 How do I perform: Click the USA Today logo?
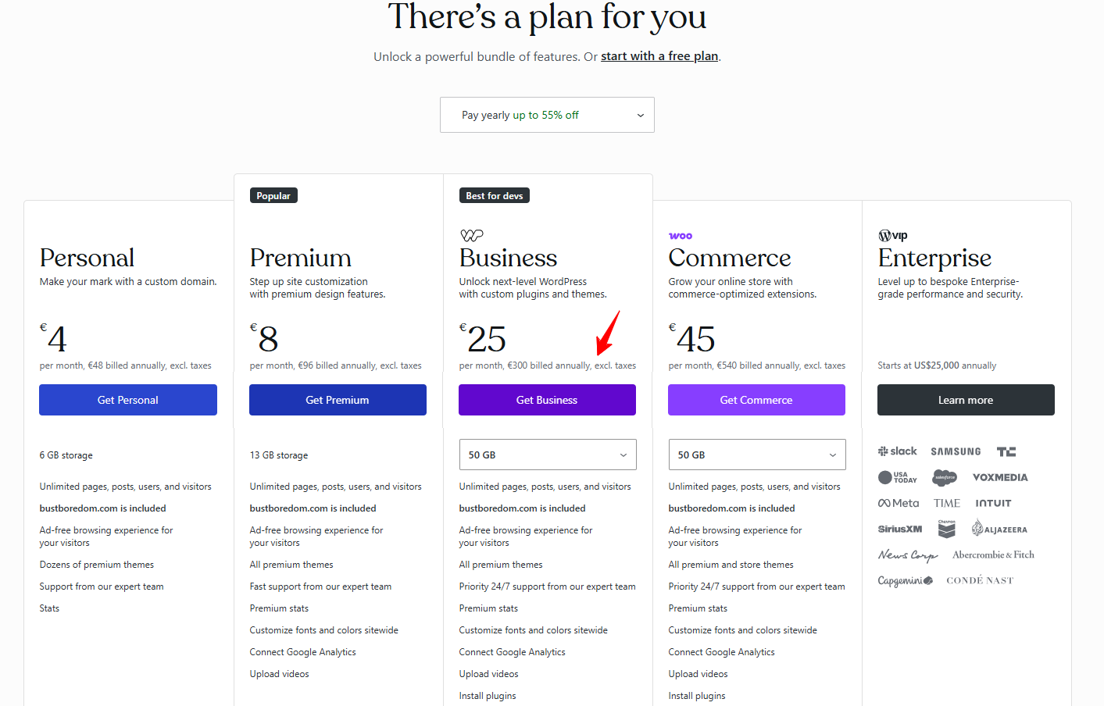tap(898, 477)
